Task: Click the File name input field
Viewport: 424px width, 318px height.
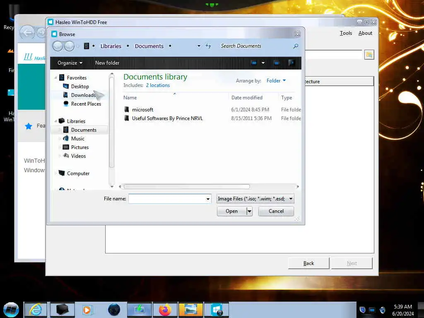Action: pos(167,199)
